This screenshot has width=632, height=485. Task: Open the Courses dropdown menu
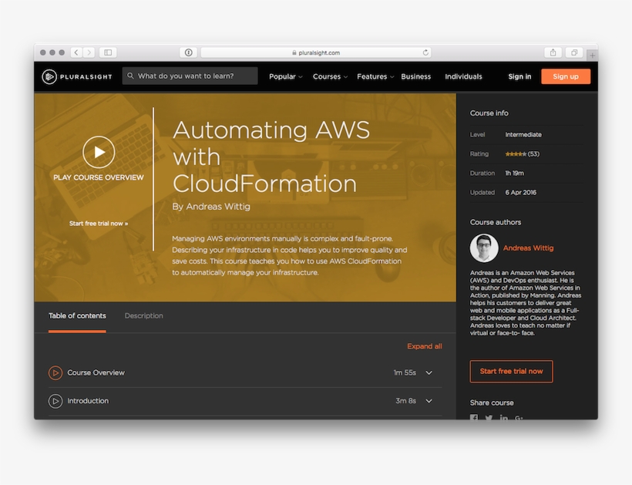coord(329,76)
